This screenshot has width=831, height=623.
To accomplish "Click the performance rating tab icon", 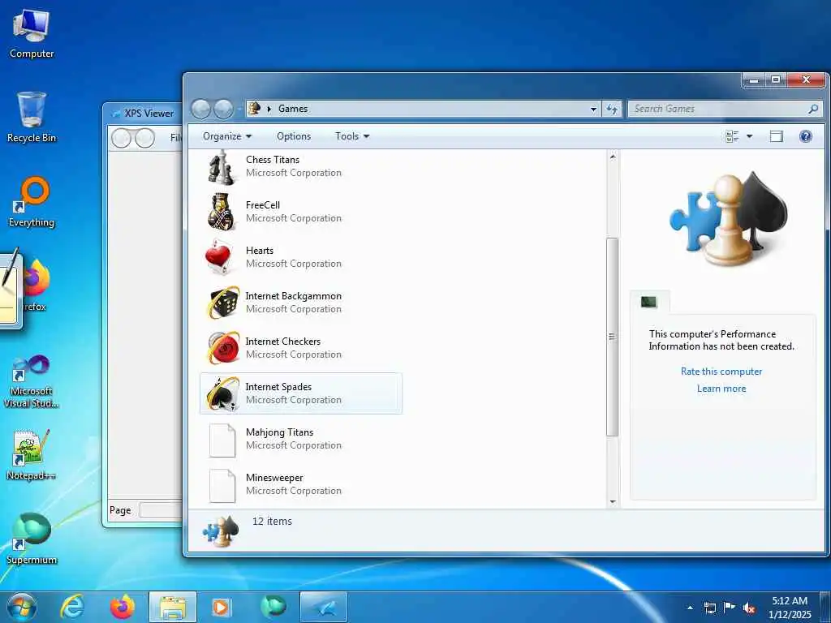I will (x=648, y=302).
